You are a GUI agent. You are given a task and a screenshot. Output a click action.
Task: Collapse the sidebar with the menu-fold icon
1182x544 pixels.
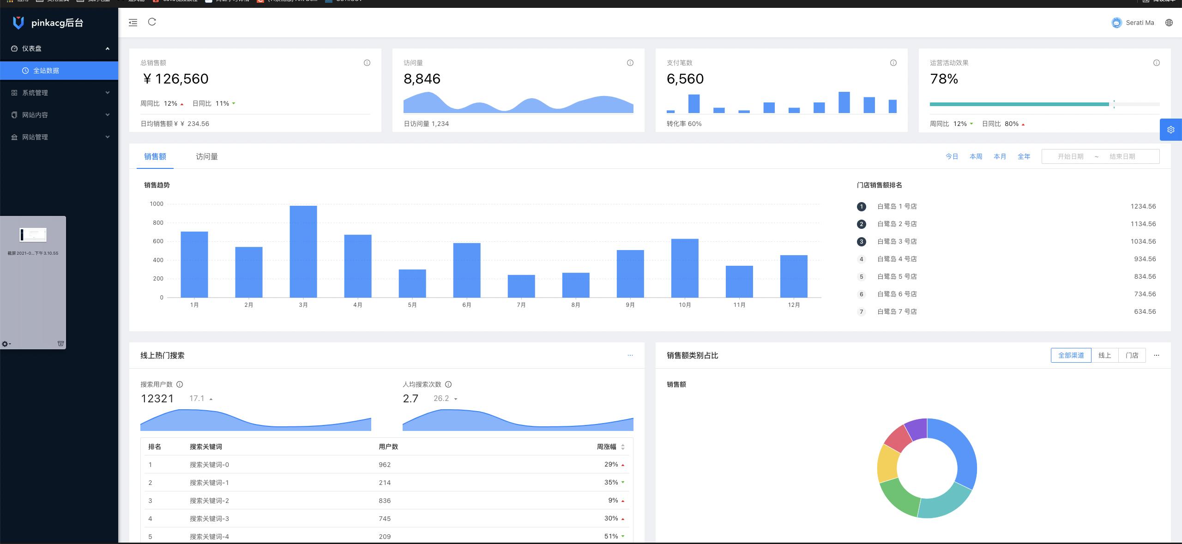pos(133,23)
